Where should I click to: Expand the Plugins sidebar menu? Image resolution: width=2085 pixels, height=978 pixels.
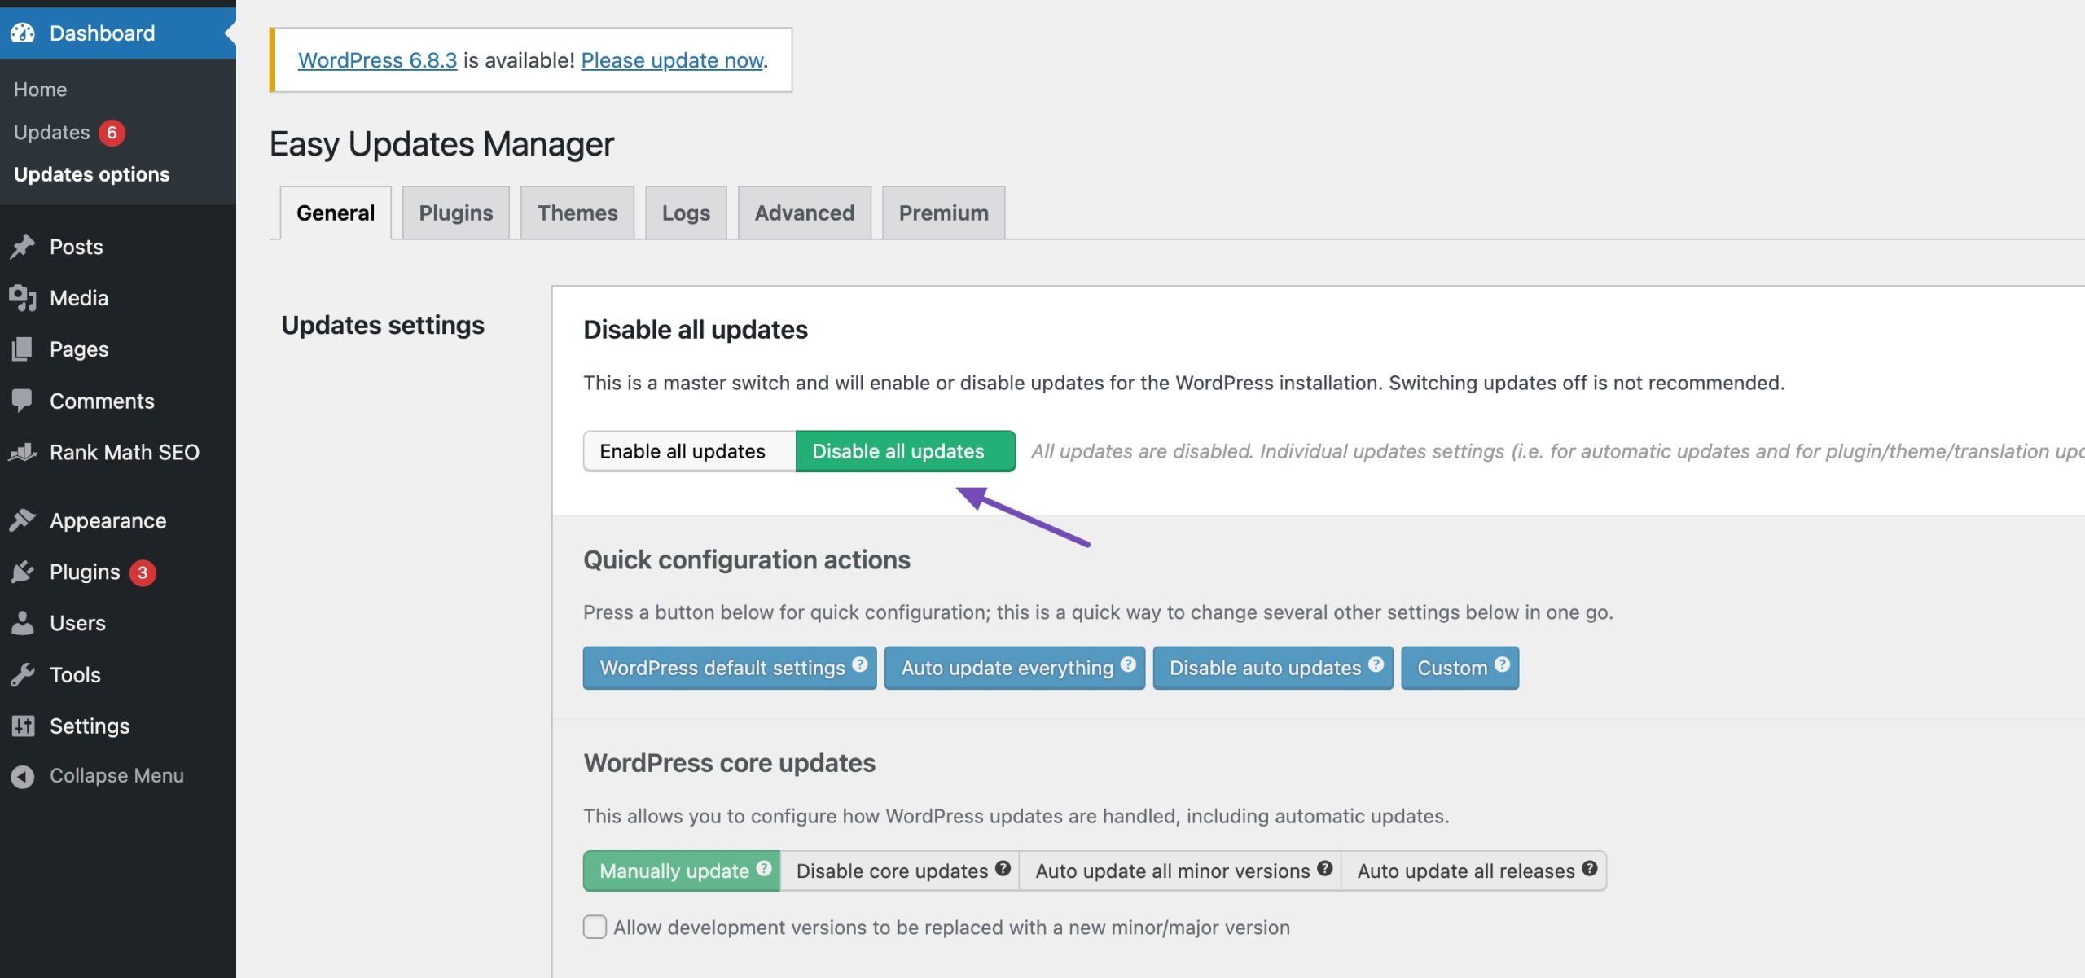pyautogui.click(x=85, y=572)
